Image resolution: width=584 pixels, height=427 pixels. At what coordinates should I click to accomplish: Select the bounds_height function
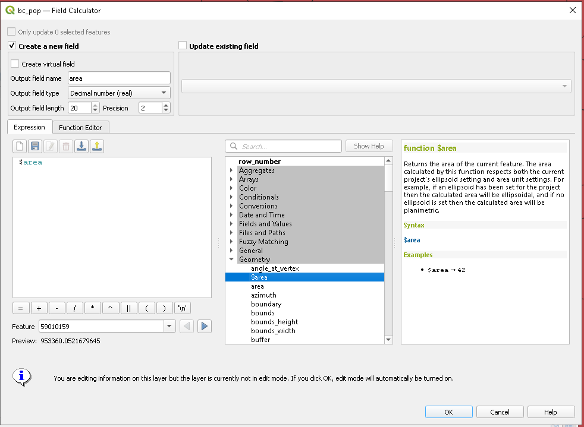275,322
